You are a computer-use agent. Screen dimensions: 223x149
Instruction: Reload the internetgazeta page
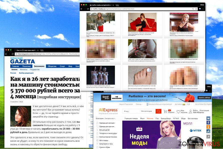coord(12,54)
